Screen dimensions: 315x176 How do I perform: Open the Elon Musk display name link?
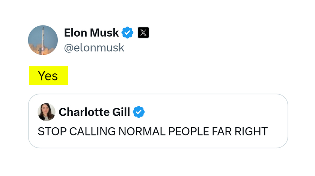[x=91, y=33]
